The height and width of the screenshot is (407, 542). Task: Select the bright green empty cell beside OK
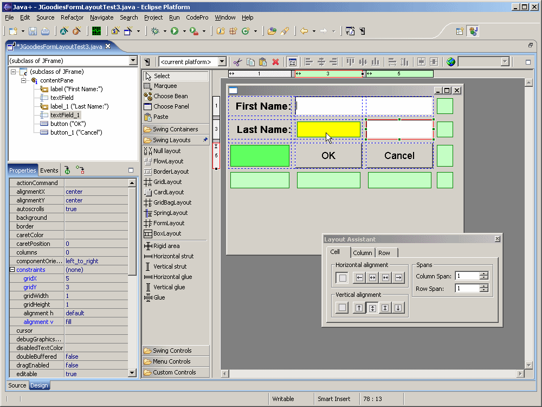tap(260, 156)
